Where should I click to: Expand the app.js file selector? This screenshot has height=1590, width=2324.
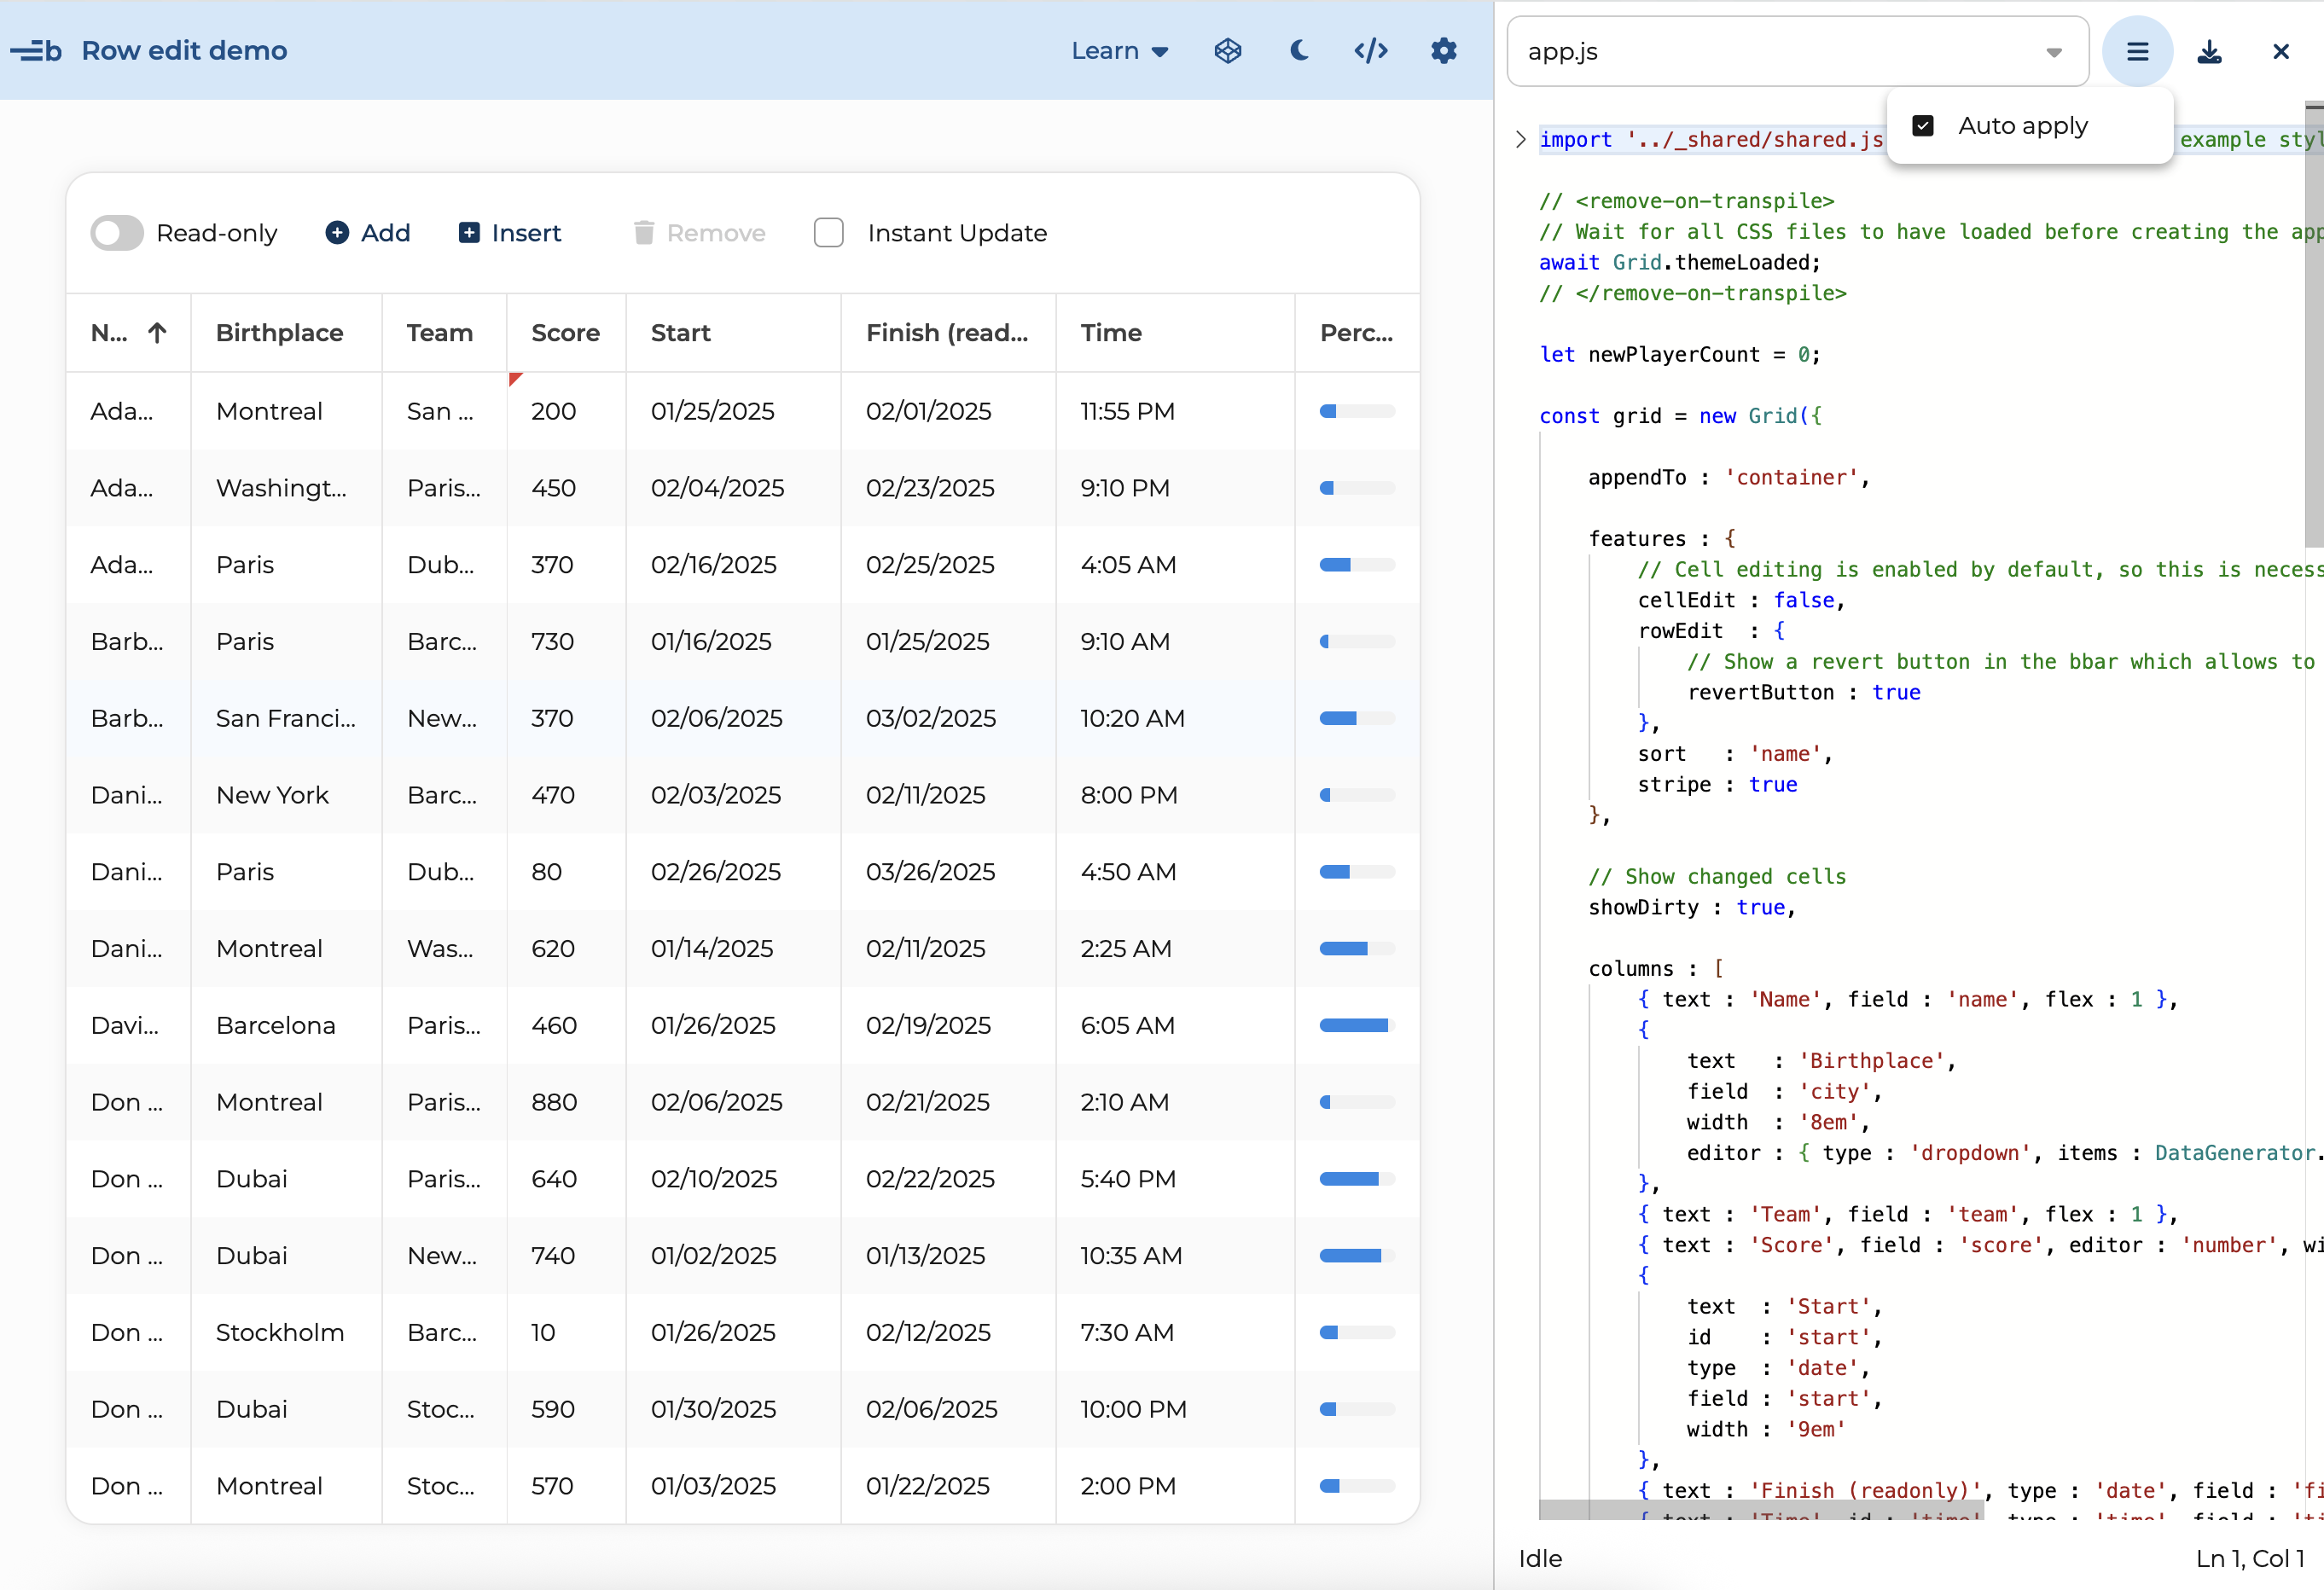coord(2053,52)
